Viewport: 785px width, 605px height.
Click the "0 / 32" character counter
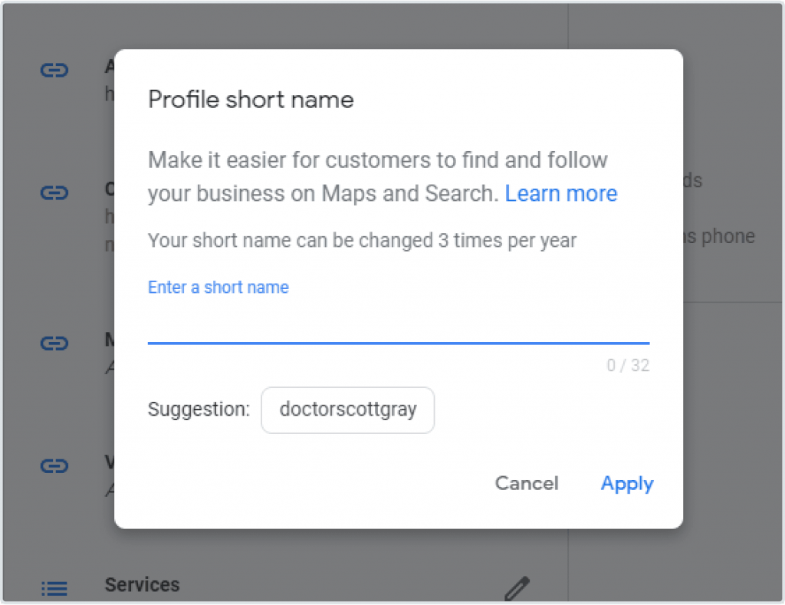(629, 366)
